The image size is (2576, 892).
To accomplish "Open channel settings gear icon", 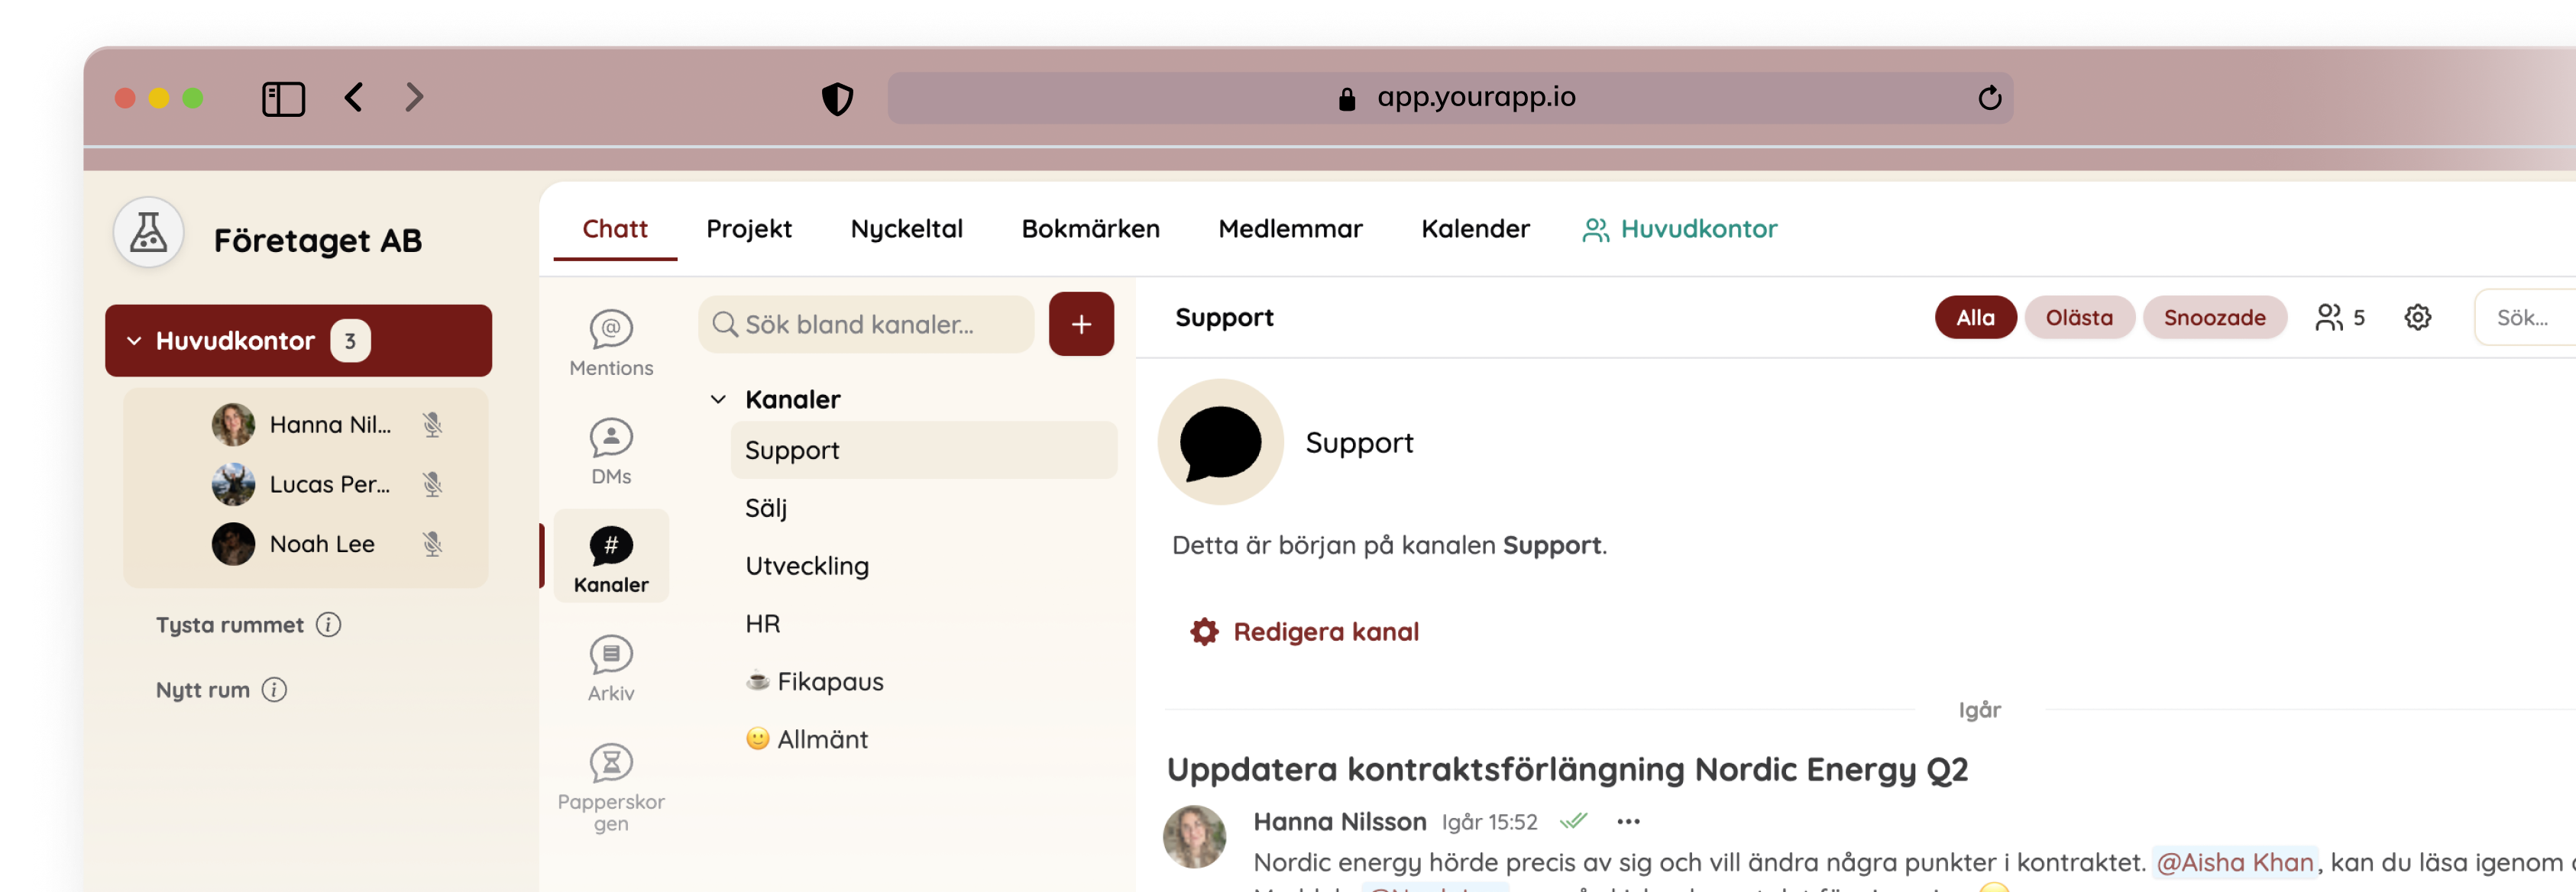I will click(x=2417, y=317).
